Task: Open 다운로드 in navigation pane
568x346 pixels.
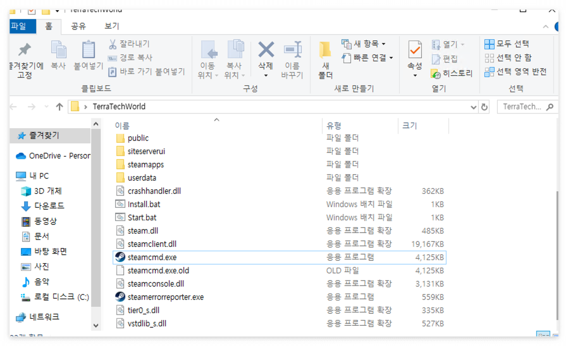Action: (42, 206)
